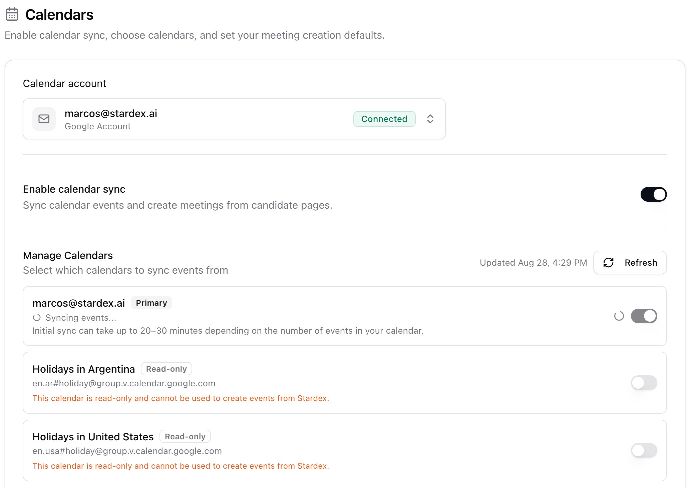The height and width of the screenshot is (488, 692).
Task: Click the calendar icon beside Calendars heading
Action: [x=12, y=14]
